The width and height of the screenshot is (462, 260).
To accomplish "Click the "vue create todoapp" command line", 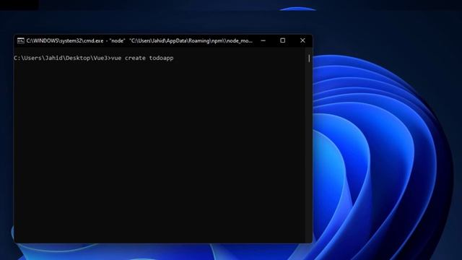I will (94, 58).
